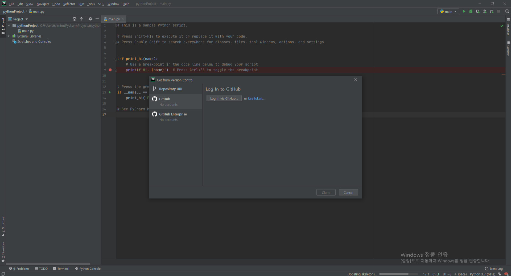The width and height of the screenshot is (511, 276).
Task: Click the Clone button
Action: tap(326, 192)
